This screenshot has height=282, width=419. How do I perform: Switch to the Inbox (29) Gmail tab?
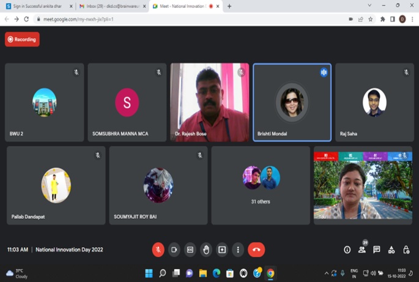(110, 6)
